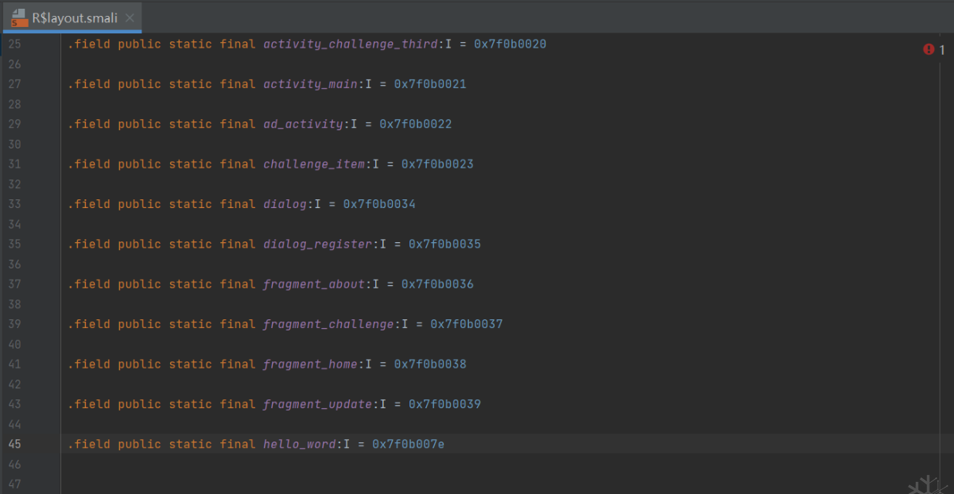Click the activity_main field name
Viewport: 954px width, 494px height.
pos(310,84)
